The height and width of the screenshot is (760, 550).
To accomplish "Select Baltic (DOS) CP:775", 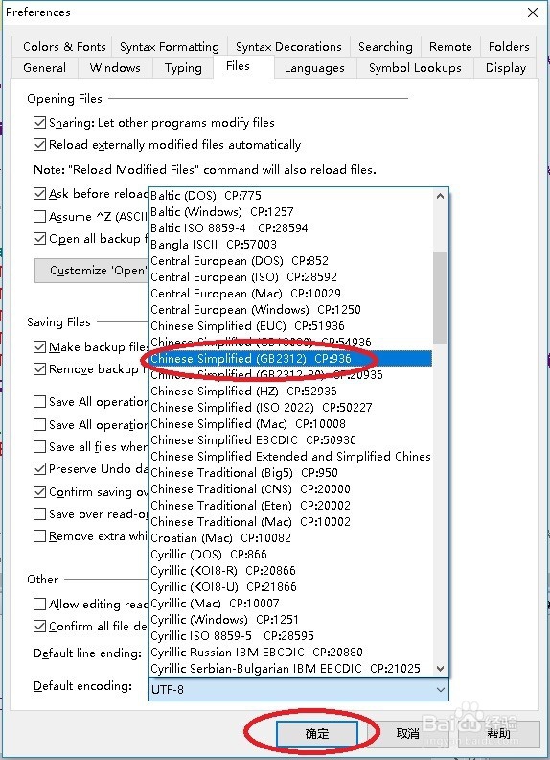I will (x=290, y=196).
